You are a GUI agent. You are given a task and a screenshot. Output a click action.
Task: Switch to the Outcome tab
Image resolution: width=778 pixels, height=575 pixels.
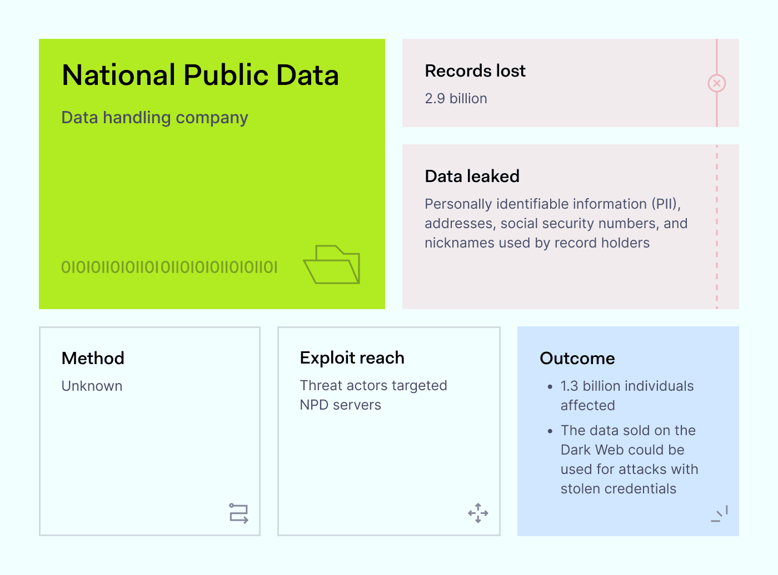(x=577, y=359)
